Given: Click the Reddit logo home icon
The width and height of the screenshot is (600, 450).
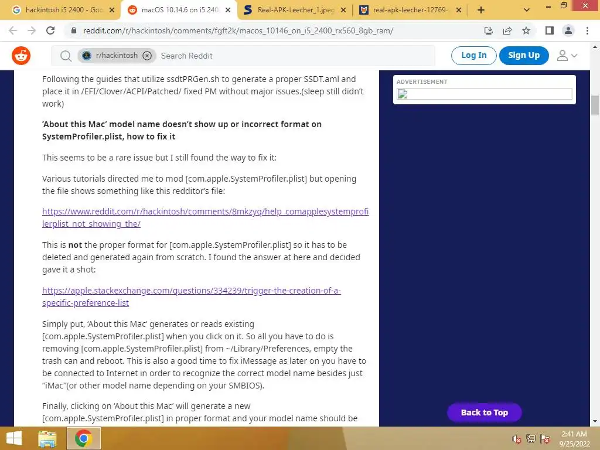Looking at the screenshot, I should [x=21, y=56].
